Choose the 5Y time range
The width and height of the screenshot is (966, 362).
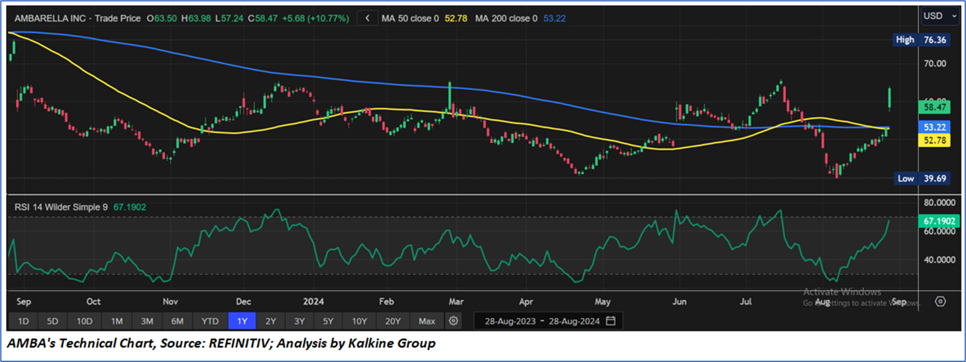pyautogui.click(x=329, y=321)
